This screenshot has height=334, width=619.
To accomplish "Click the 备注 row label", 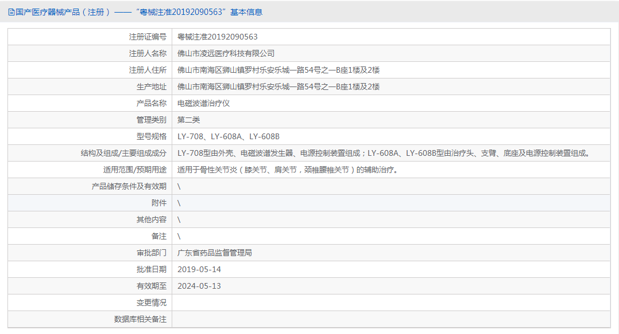I will click(158, 236).
